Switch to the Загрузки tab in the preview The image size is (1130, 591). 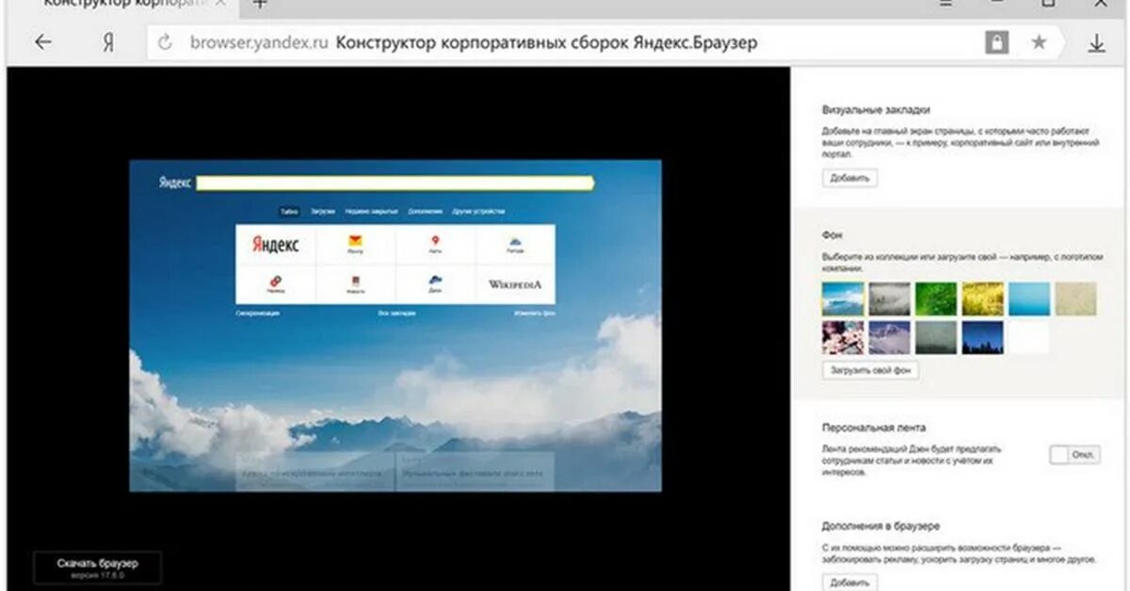(x=322, y=212)
